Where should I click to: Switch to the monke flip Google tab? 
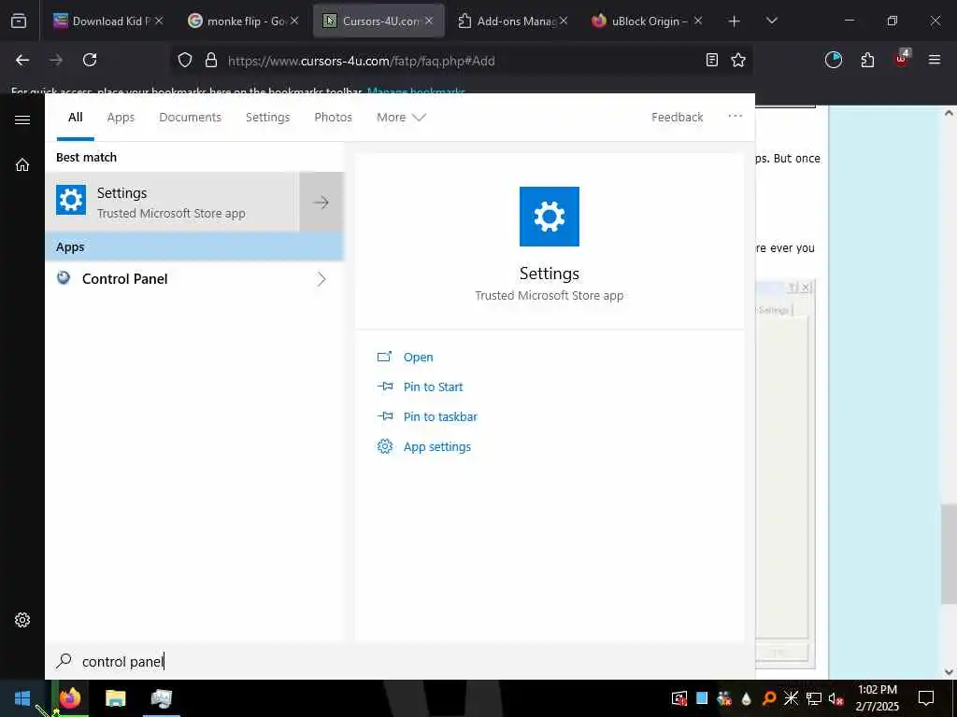[235, 21]
